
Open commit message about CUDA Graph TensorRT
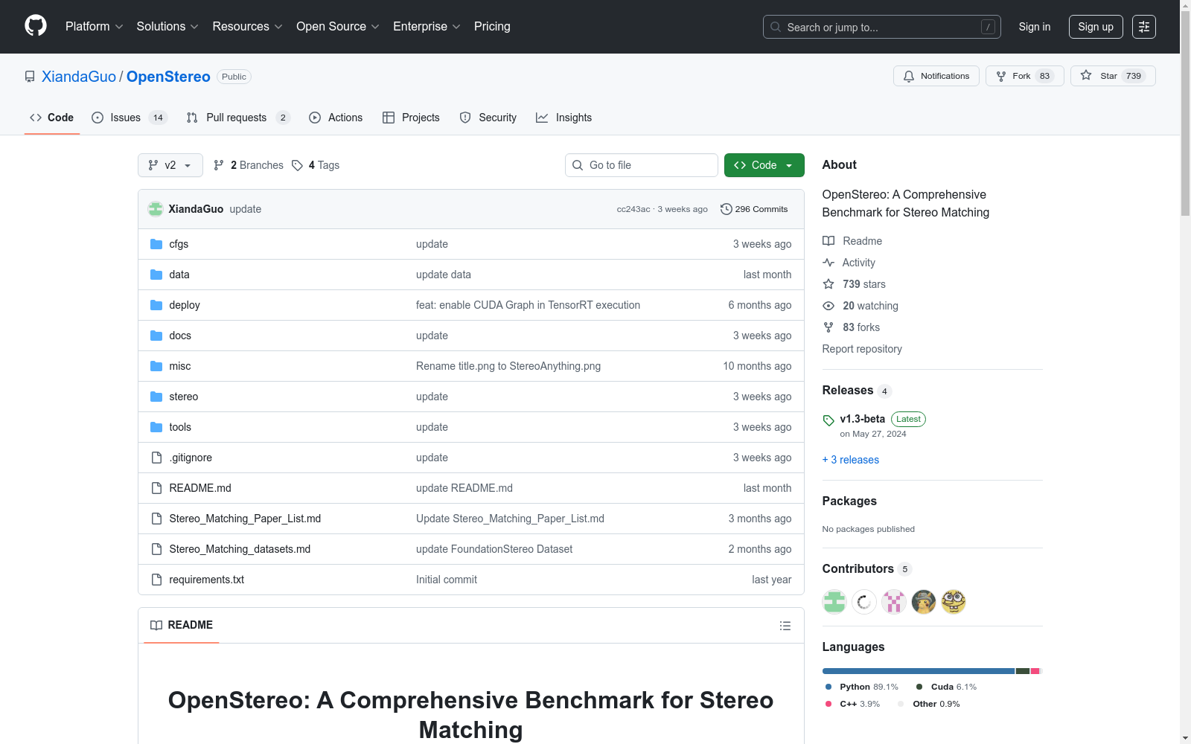[x=528, y=305]
